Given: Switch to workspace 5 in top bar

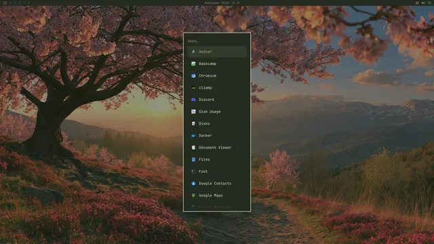Looking at the screenshot, I should [x=28, y=3].
